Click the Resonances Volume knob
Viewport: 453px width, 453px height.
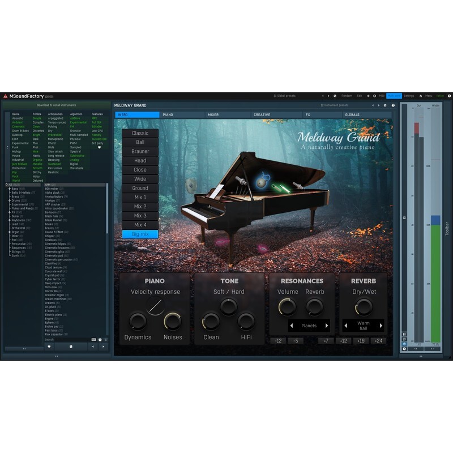287,307
